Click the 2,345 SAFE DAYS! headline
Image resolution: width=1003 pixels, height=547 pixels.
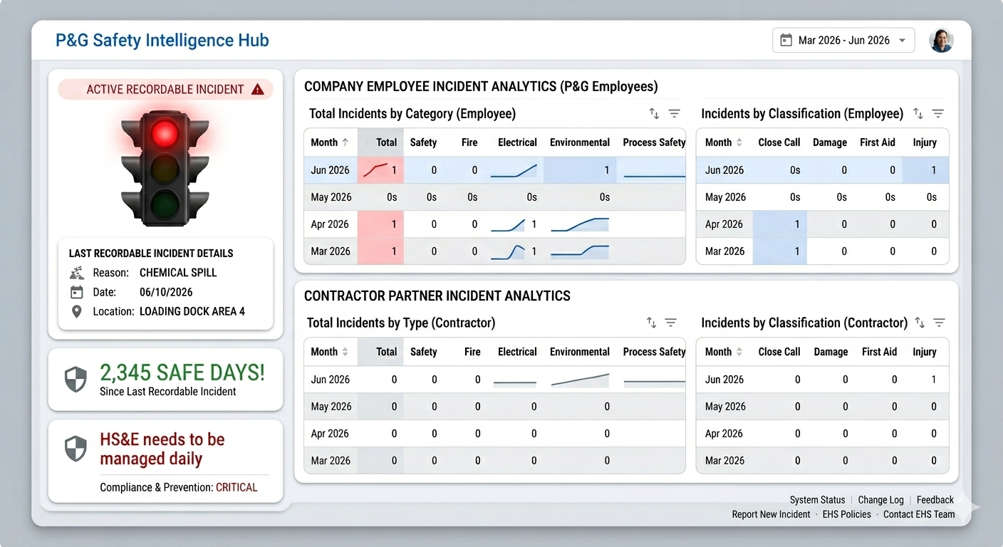coord(182,373)
